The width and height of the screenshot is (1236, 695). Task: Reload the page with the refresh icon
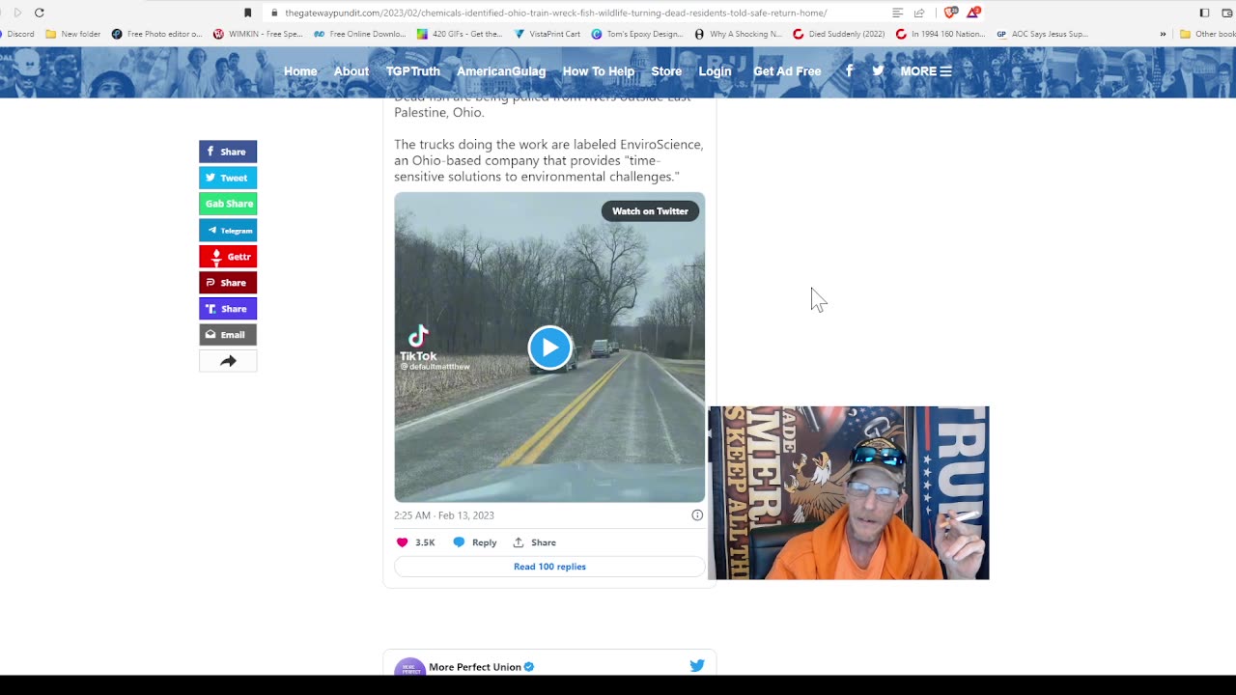(x=39, y=13)
